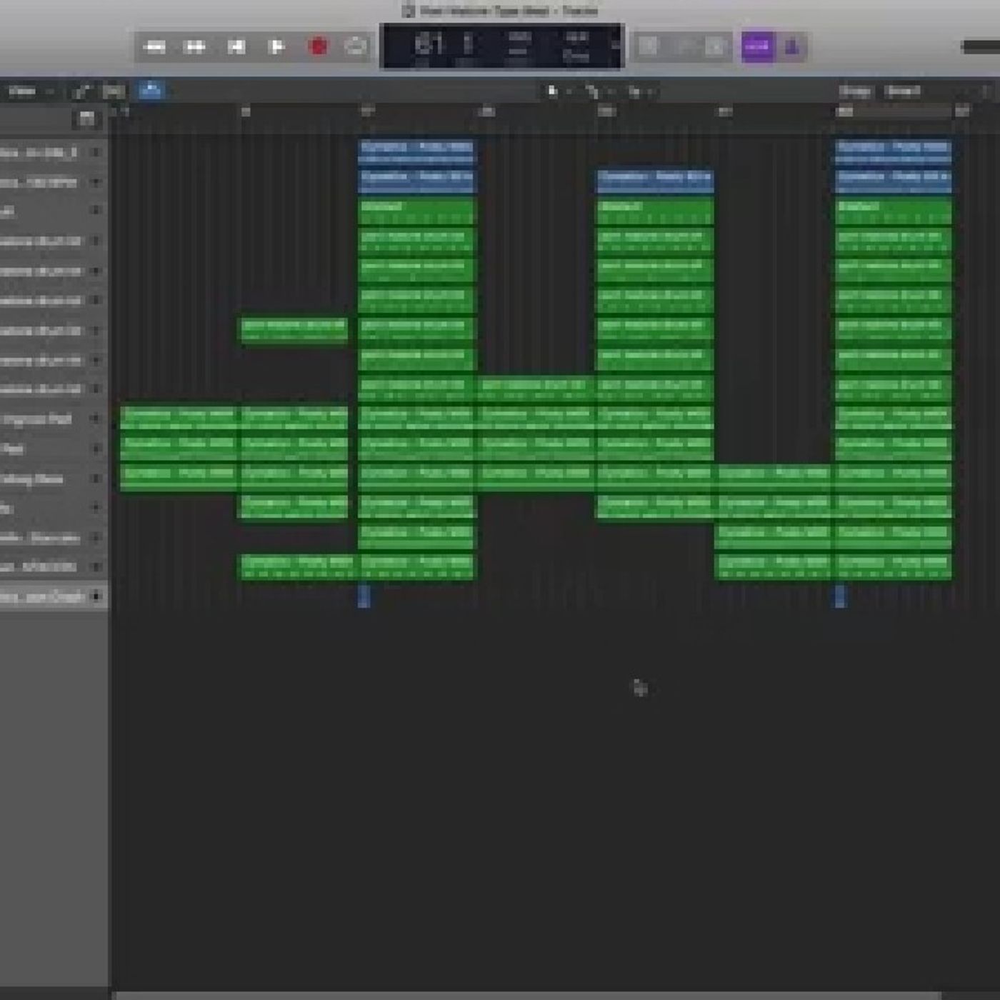The image size is (1000, 1000).
Task: Select the topmost track header
Action: 54,152
